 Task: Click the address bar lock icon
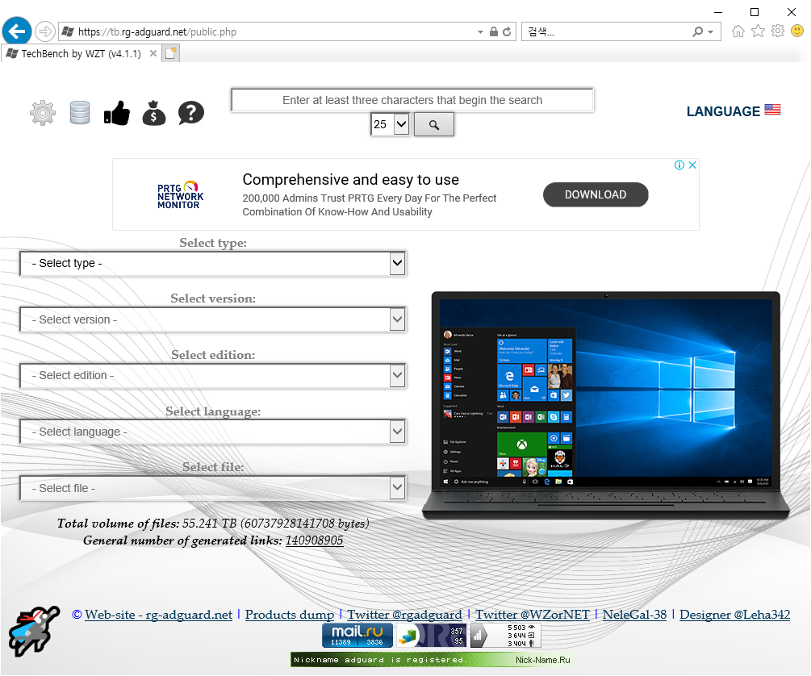(494, 31)
